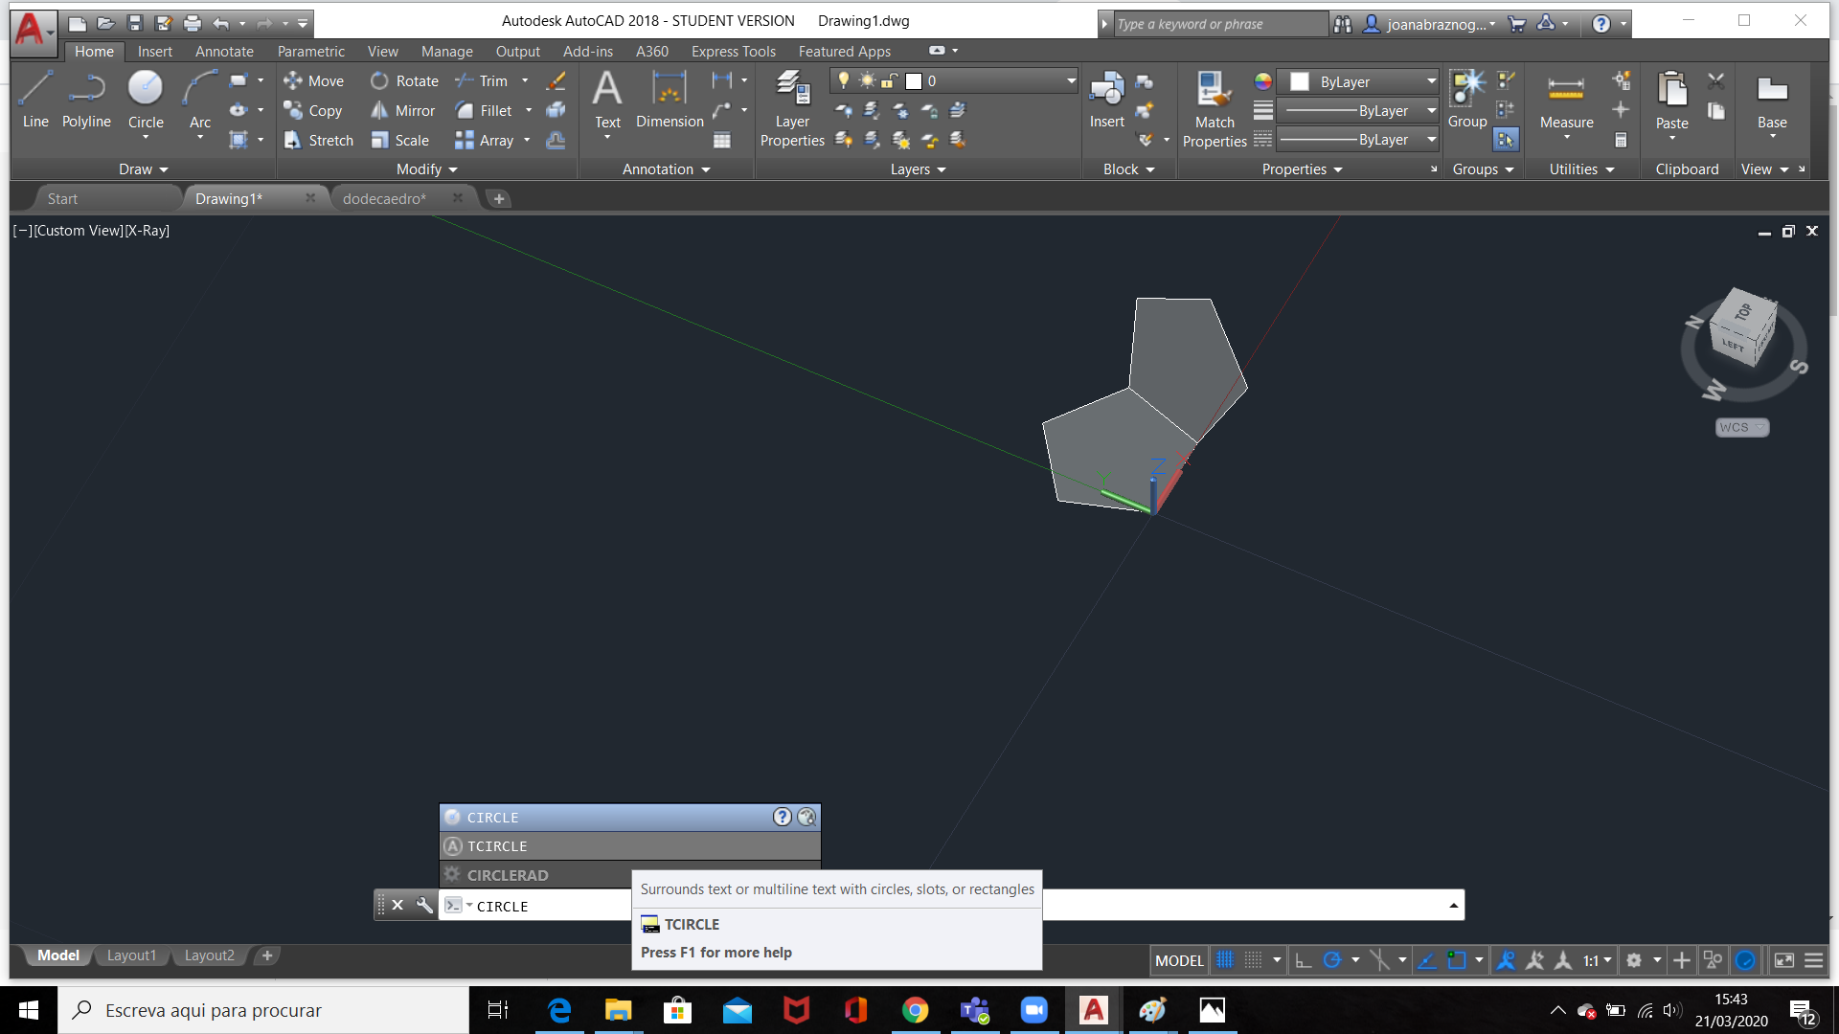Switch to the Express Tools tab
The width and height of the screenshot is (1839, 1034).
[733, 51]
